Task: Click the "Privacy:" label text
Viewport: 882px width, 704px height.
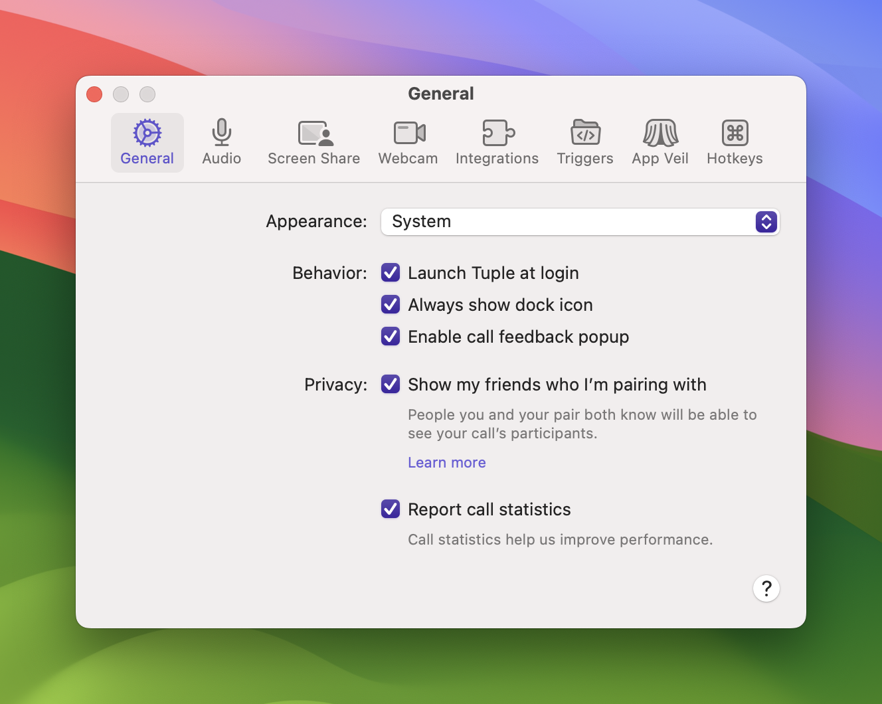Action: pos(336,385)
